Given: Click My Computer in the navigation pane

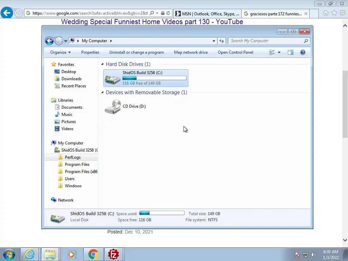Looking at the screenshot, I should pyautogui.click(x=71, y=143).
